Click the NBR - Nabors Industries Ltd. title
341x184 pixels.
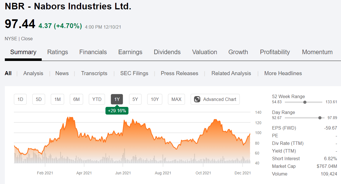point(68,6)
